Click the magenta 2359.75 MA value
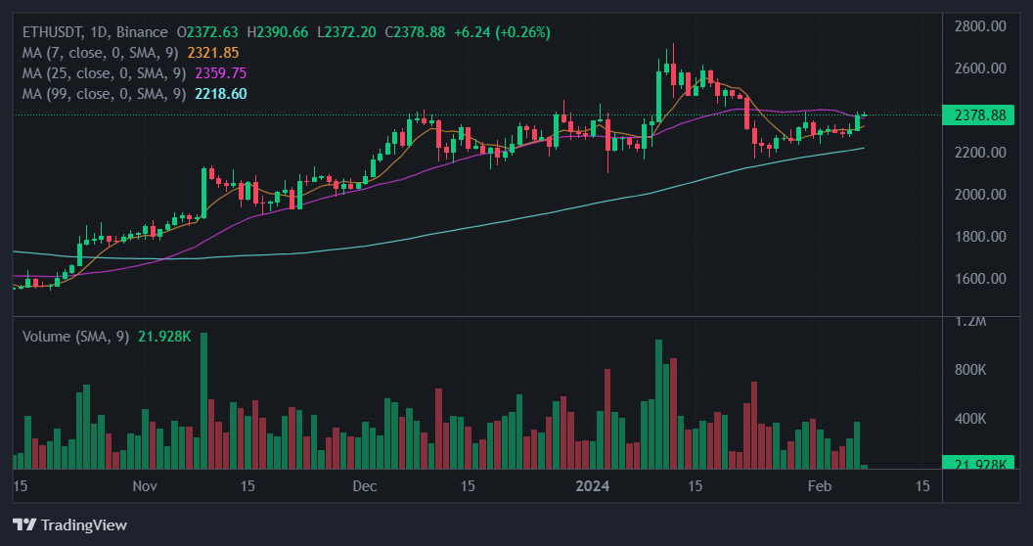Screen dimensions: 1033x546 (221, 73)
